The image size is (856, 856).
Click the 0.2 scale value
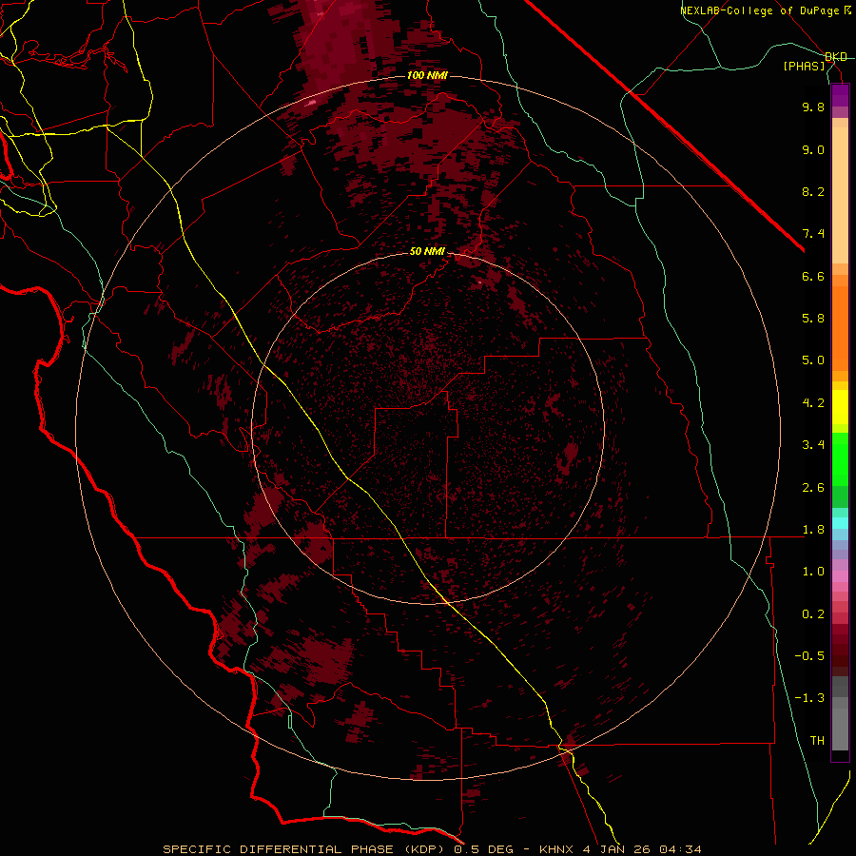pyautogui.click(x=813, y=614)
